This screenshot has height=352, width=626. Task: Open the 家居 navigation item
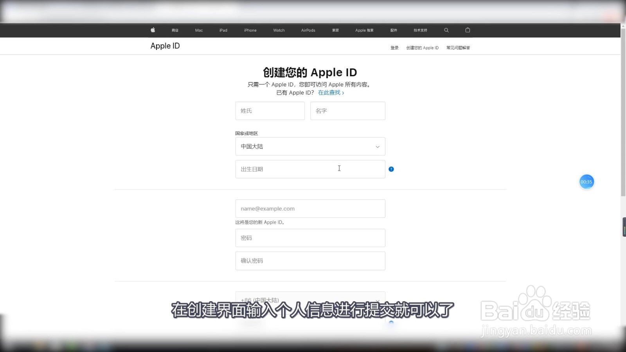pos(335,31)
